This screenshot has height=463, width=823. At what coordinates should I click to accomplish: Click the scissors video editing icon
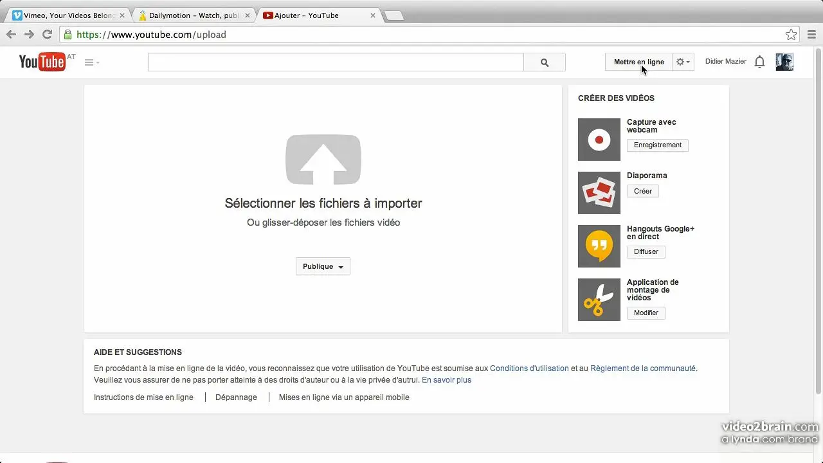(599, 300)
